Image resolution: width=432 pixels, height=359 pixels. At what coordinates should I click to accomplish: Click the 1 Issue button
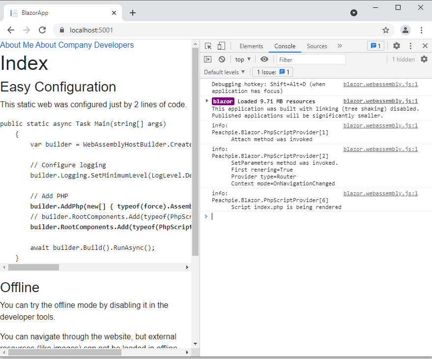(x=272, y=72)
